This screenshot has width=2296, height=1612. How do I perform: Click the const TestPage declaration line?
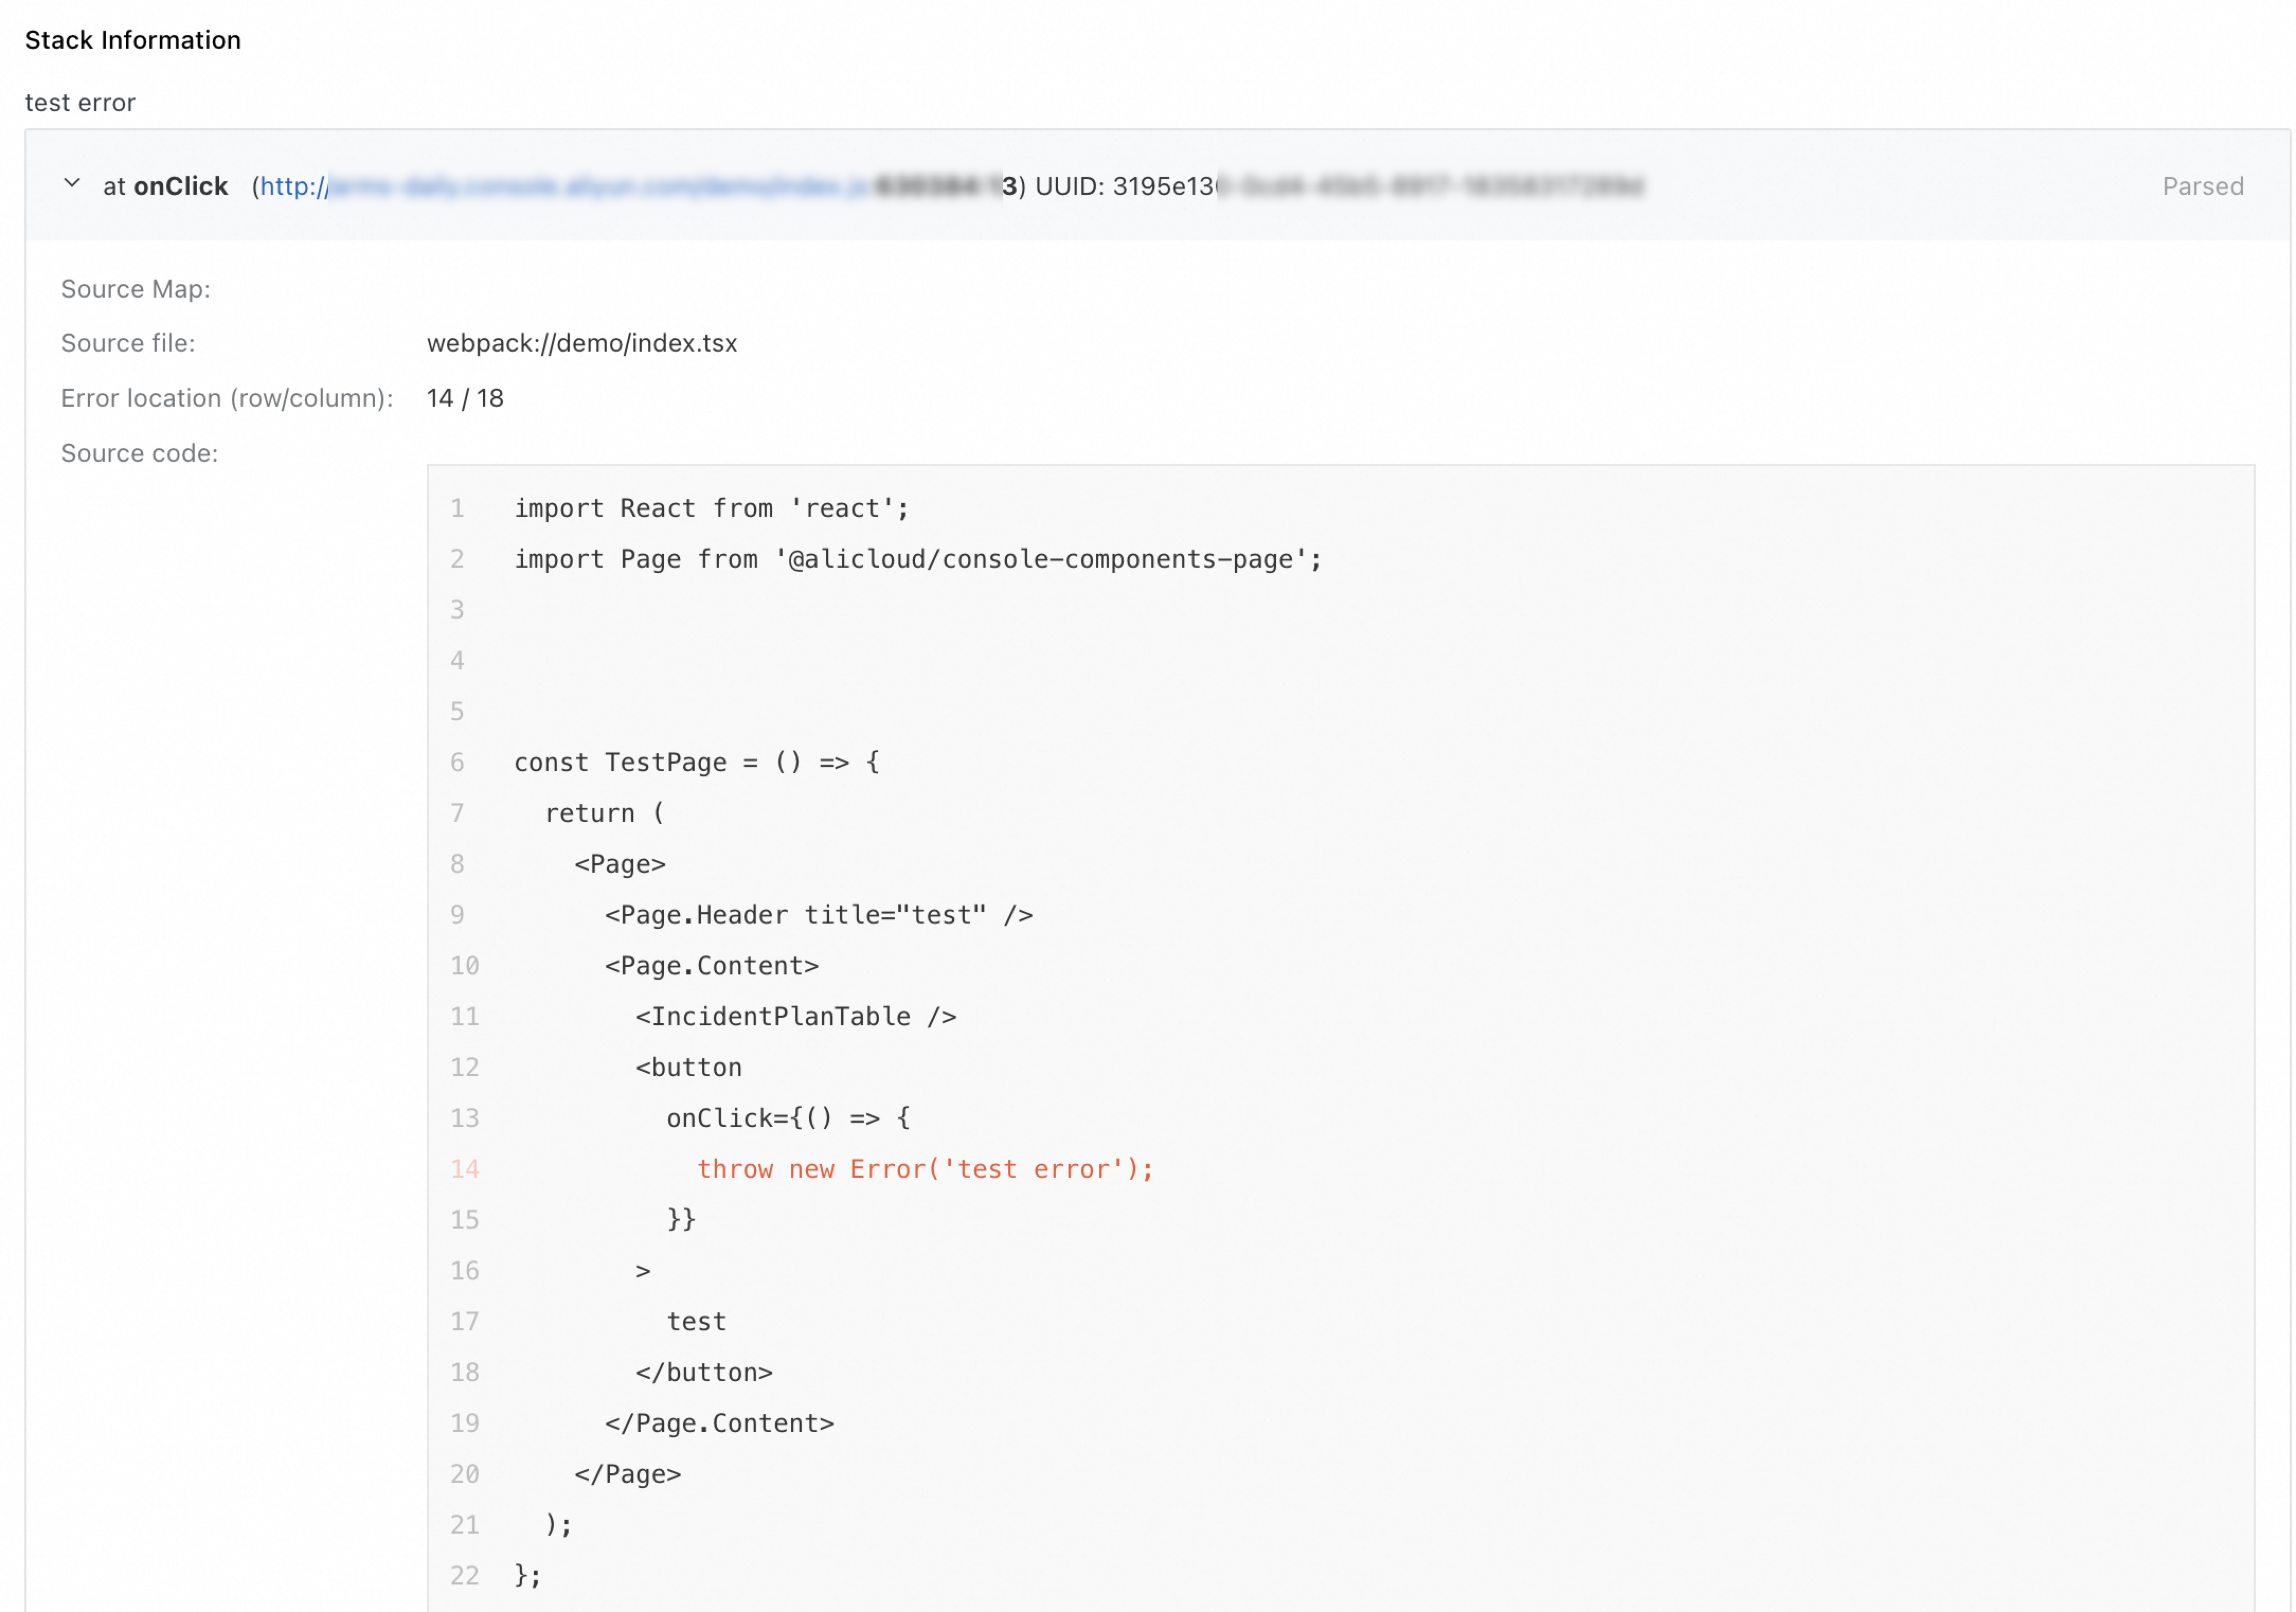[x=696, y=762]
